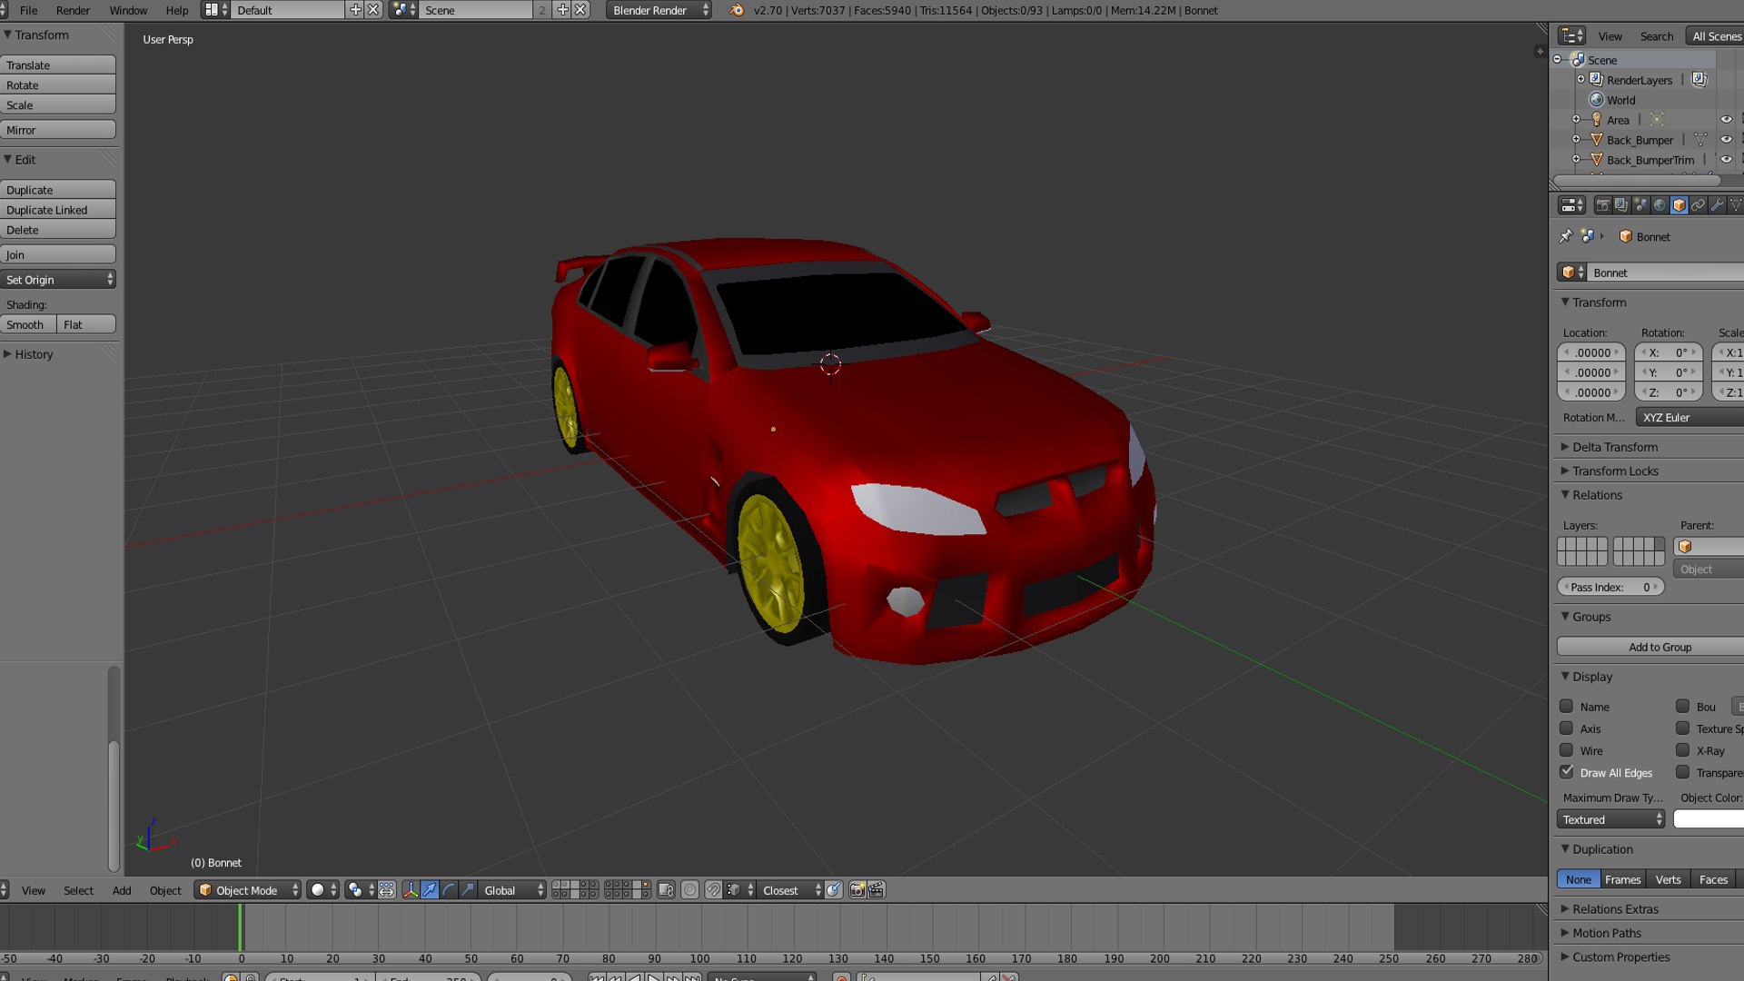
Task: Open Object Constraints tab chain icon
Action: pos(1698,205)
